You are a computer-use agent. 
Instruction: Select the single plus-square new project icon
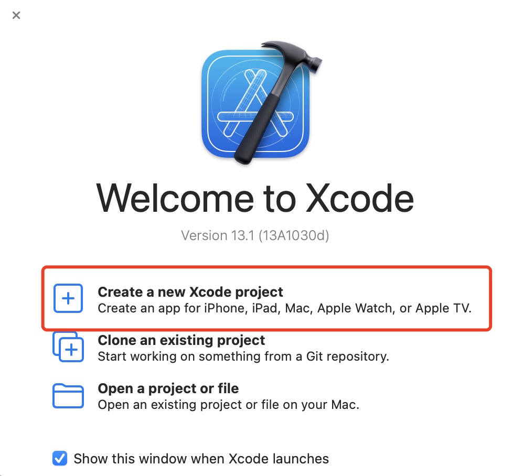(68, 298)
